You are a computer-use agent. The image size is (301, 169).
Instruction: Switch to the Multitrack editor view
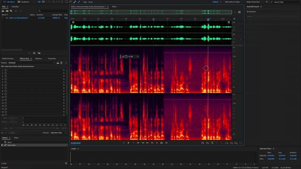[x=24, y=2]
